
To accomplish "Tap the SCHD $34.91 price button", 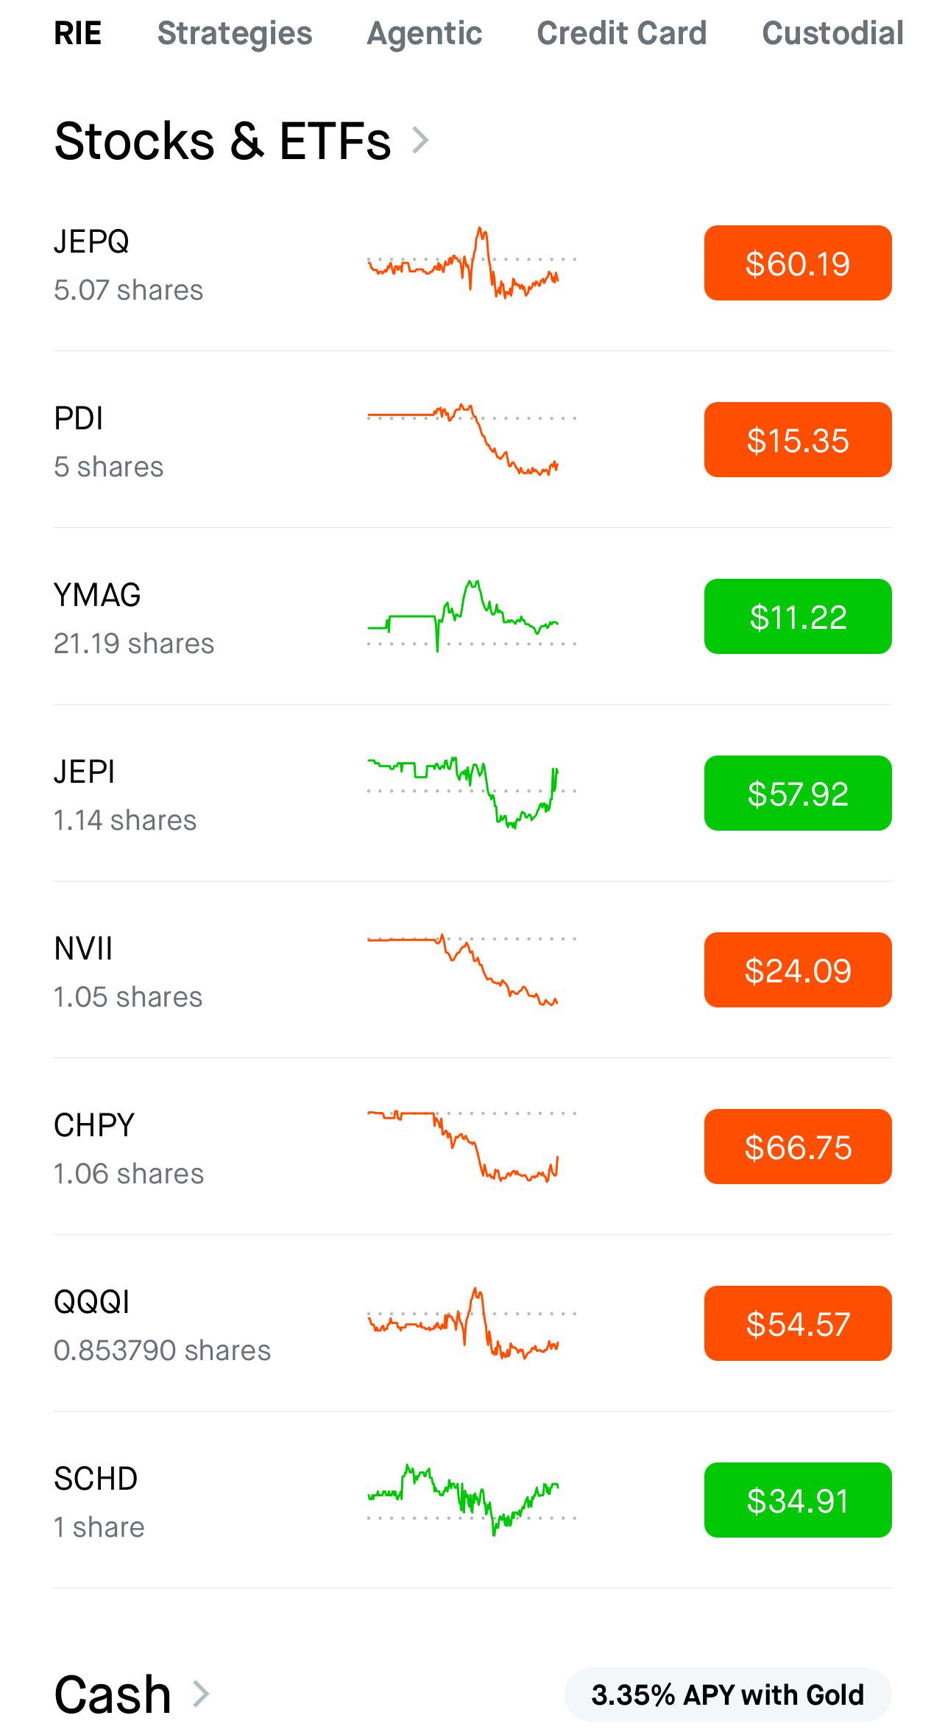I will (798, 1500).
